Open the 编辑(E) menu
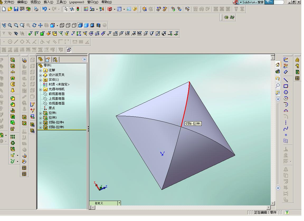Viewport: 304px width, 221px height. click(x=22, y=2)
